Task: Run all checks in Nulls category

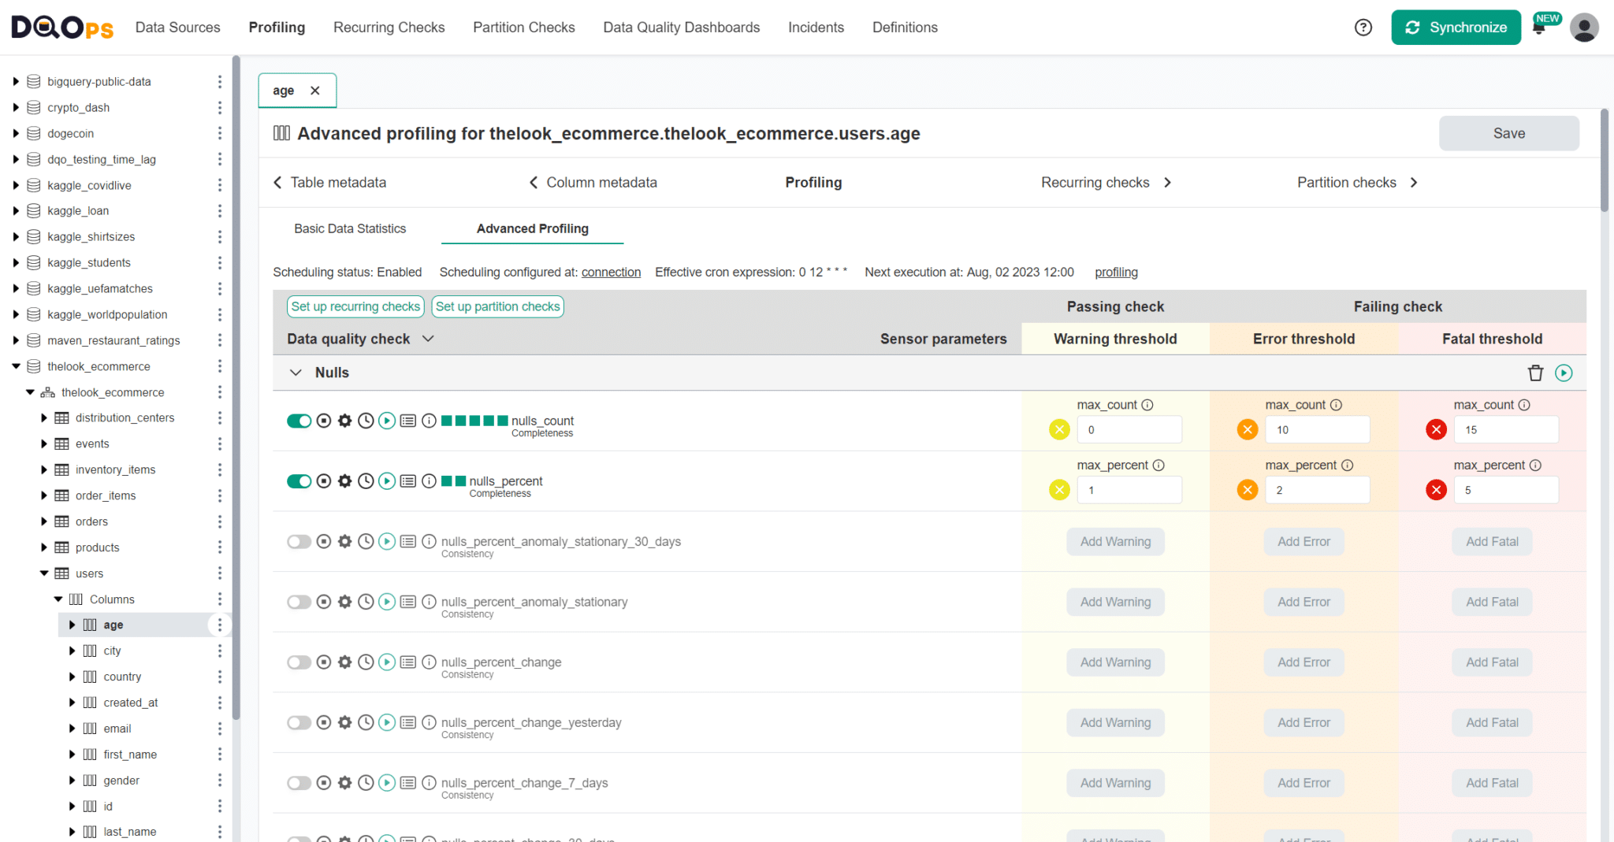Action: 1564,373
